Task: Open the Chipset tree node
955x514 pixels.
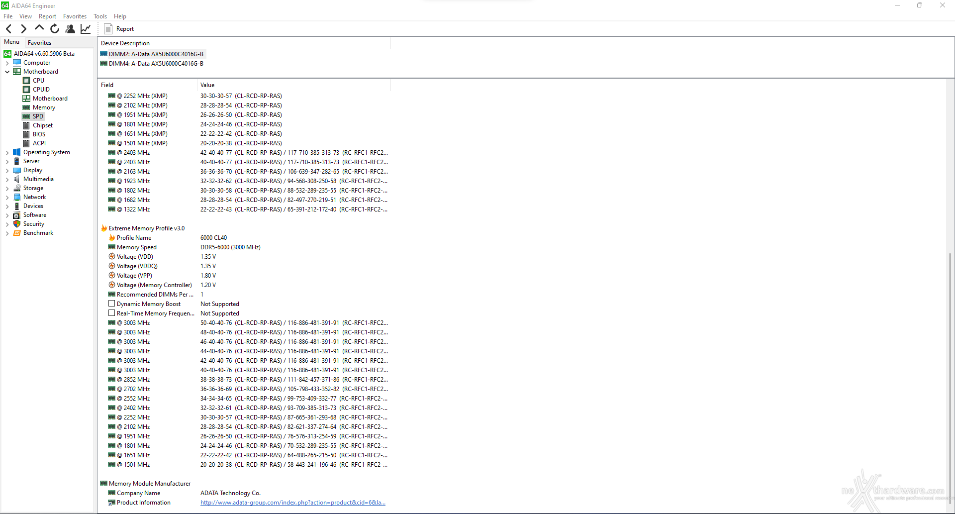Action: click(x=42, y=125)
